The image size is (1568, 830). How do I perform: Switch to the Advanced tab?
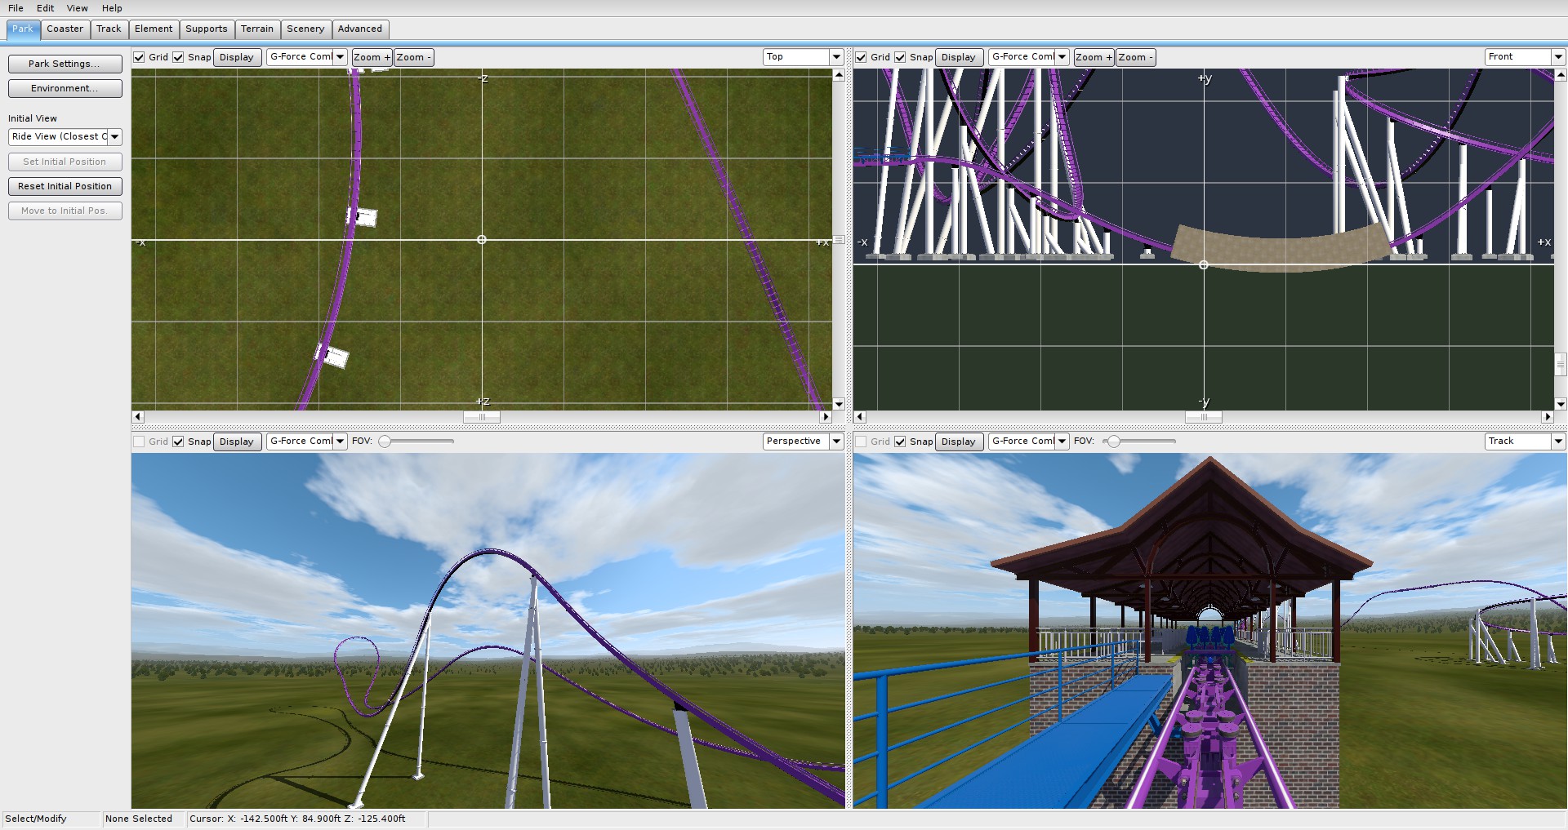pos(360,29)
